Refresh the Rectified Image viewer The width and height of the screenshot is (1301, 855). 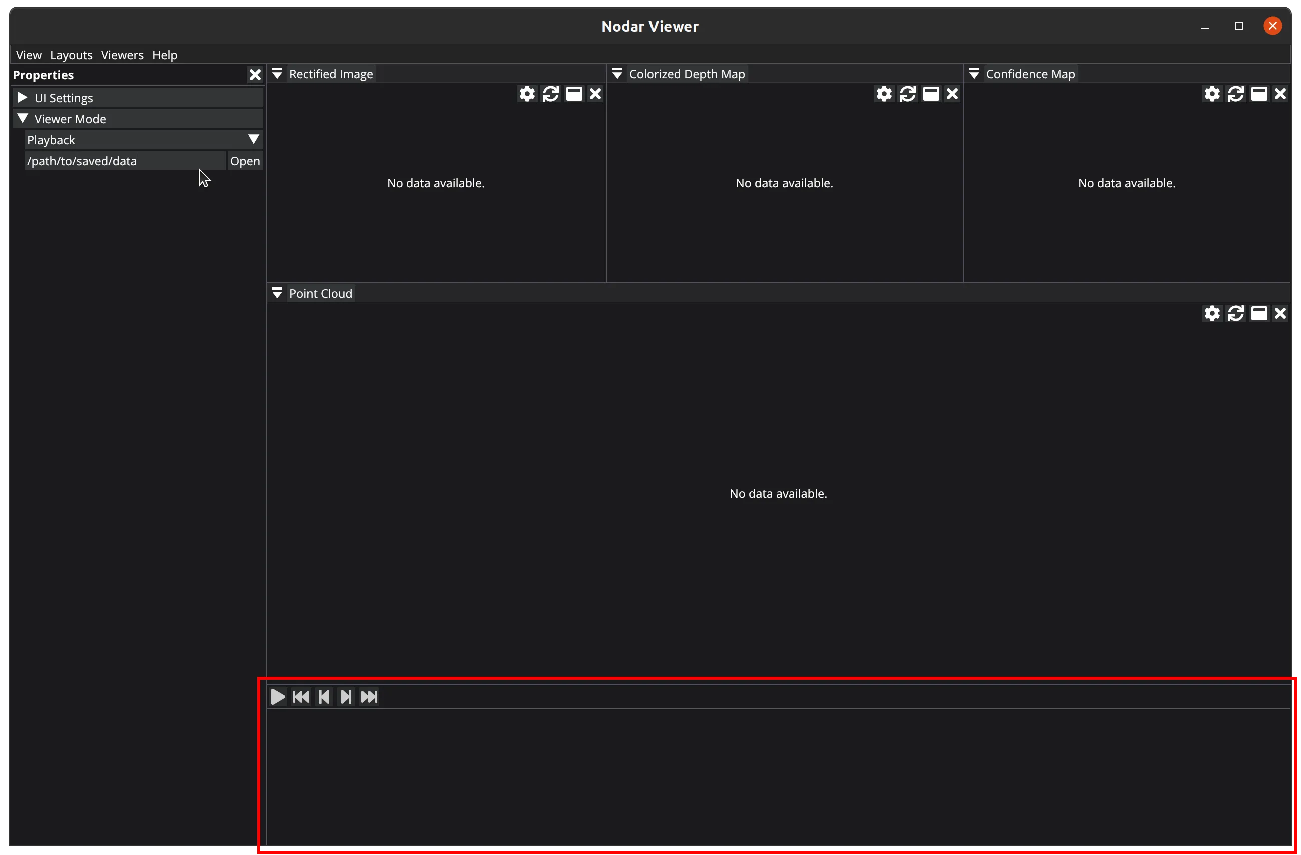550,94
